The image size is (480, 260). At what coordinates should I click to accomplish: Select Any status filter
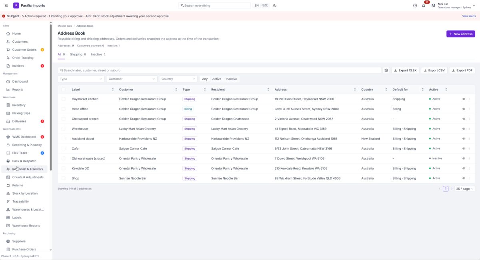tap(205, 79)
